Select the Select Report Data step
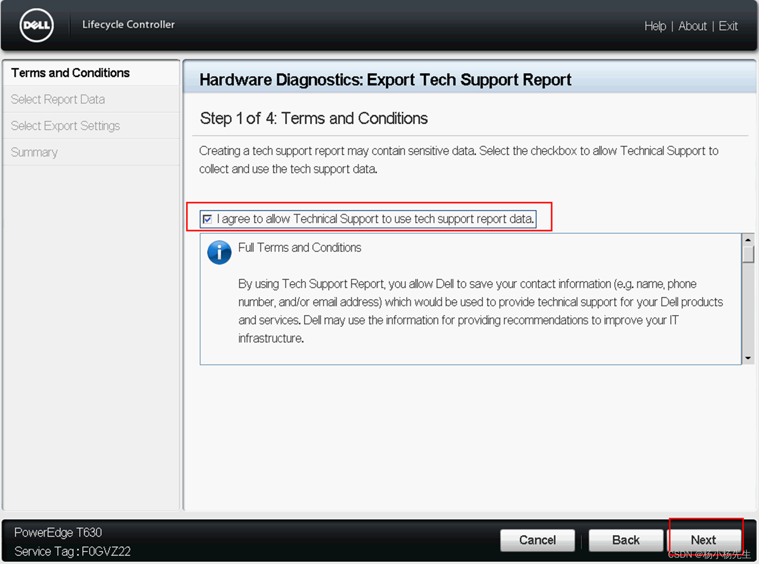 click(91, 99)
